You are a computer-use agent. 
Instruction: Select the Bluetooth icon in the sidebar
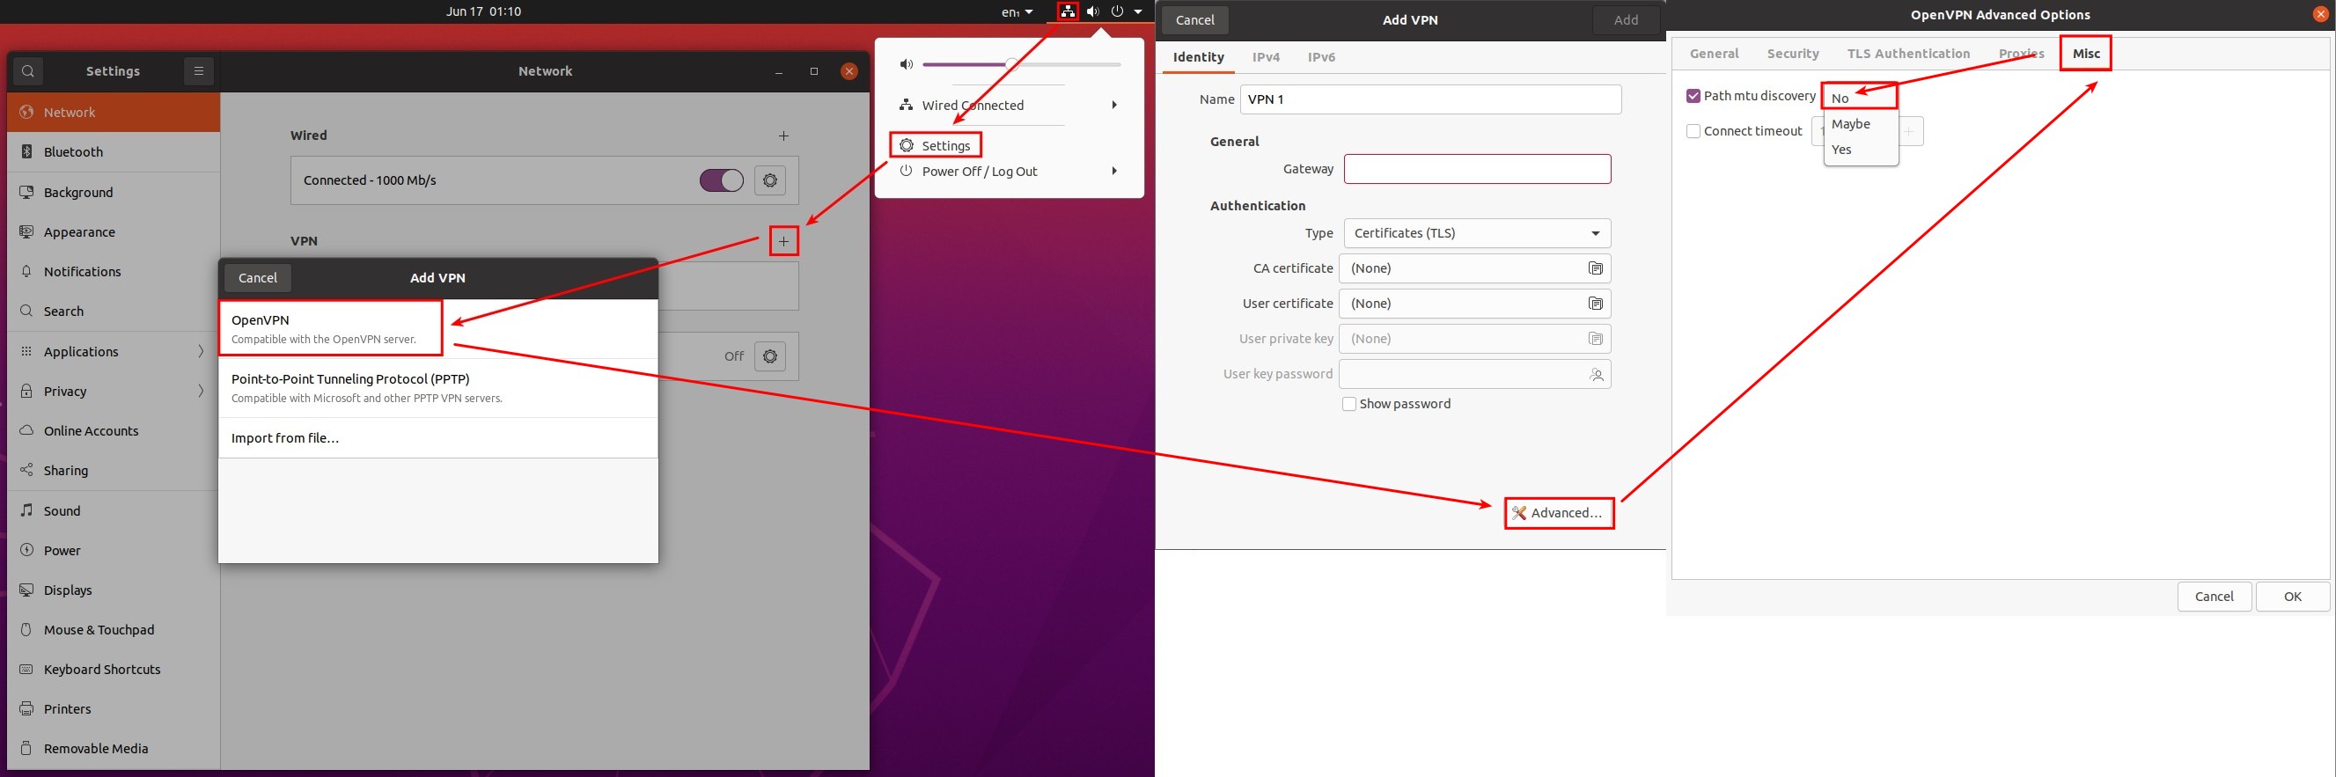[26, 151]
